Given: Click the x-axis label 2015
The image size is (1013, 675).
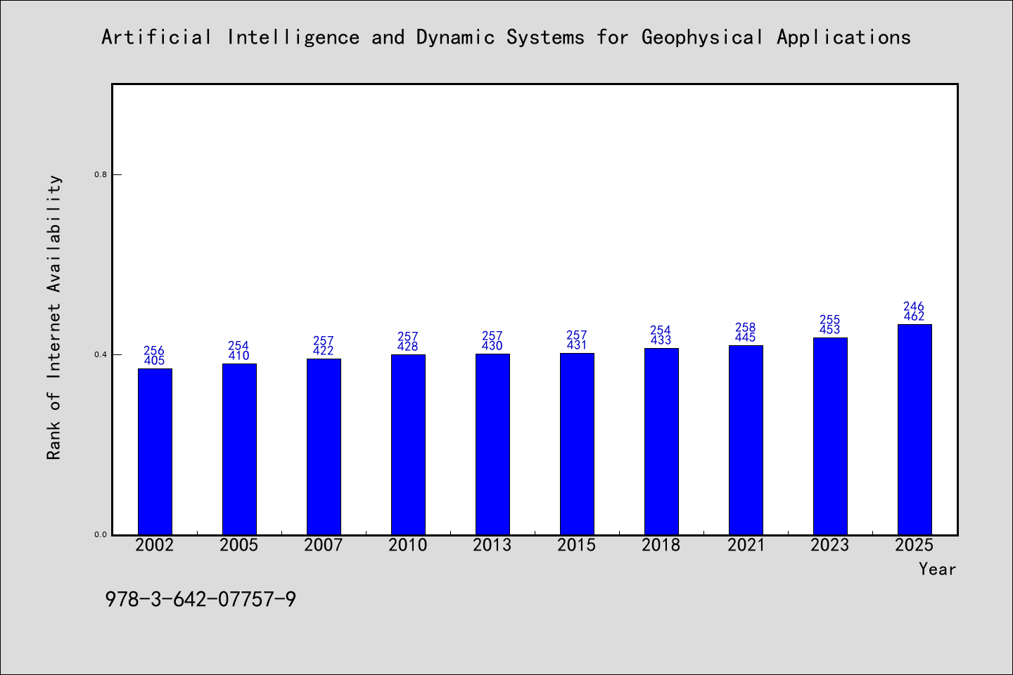Looking at the screenshot, I should [x=577, y=545].
